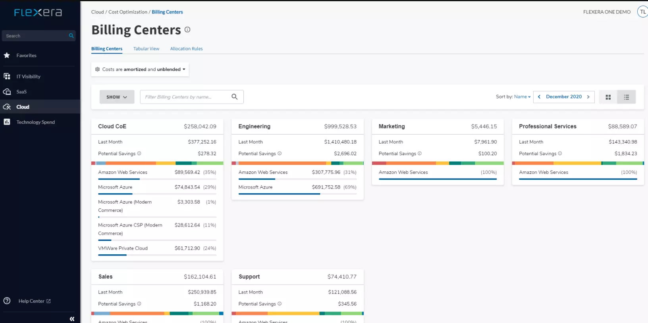This screenshot has height=323, width=648.
Task: Click the gear icon in costs amortized setting
Action: [97, 69]
